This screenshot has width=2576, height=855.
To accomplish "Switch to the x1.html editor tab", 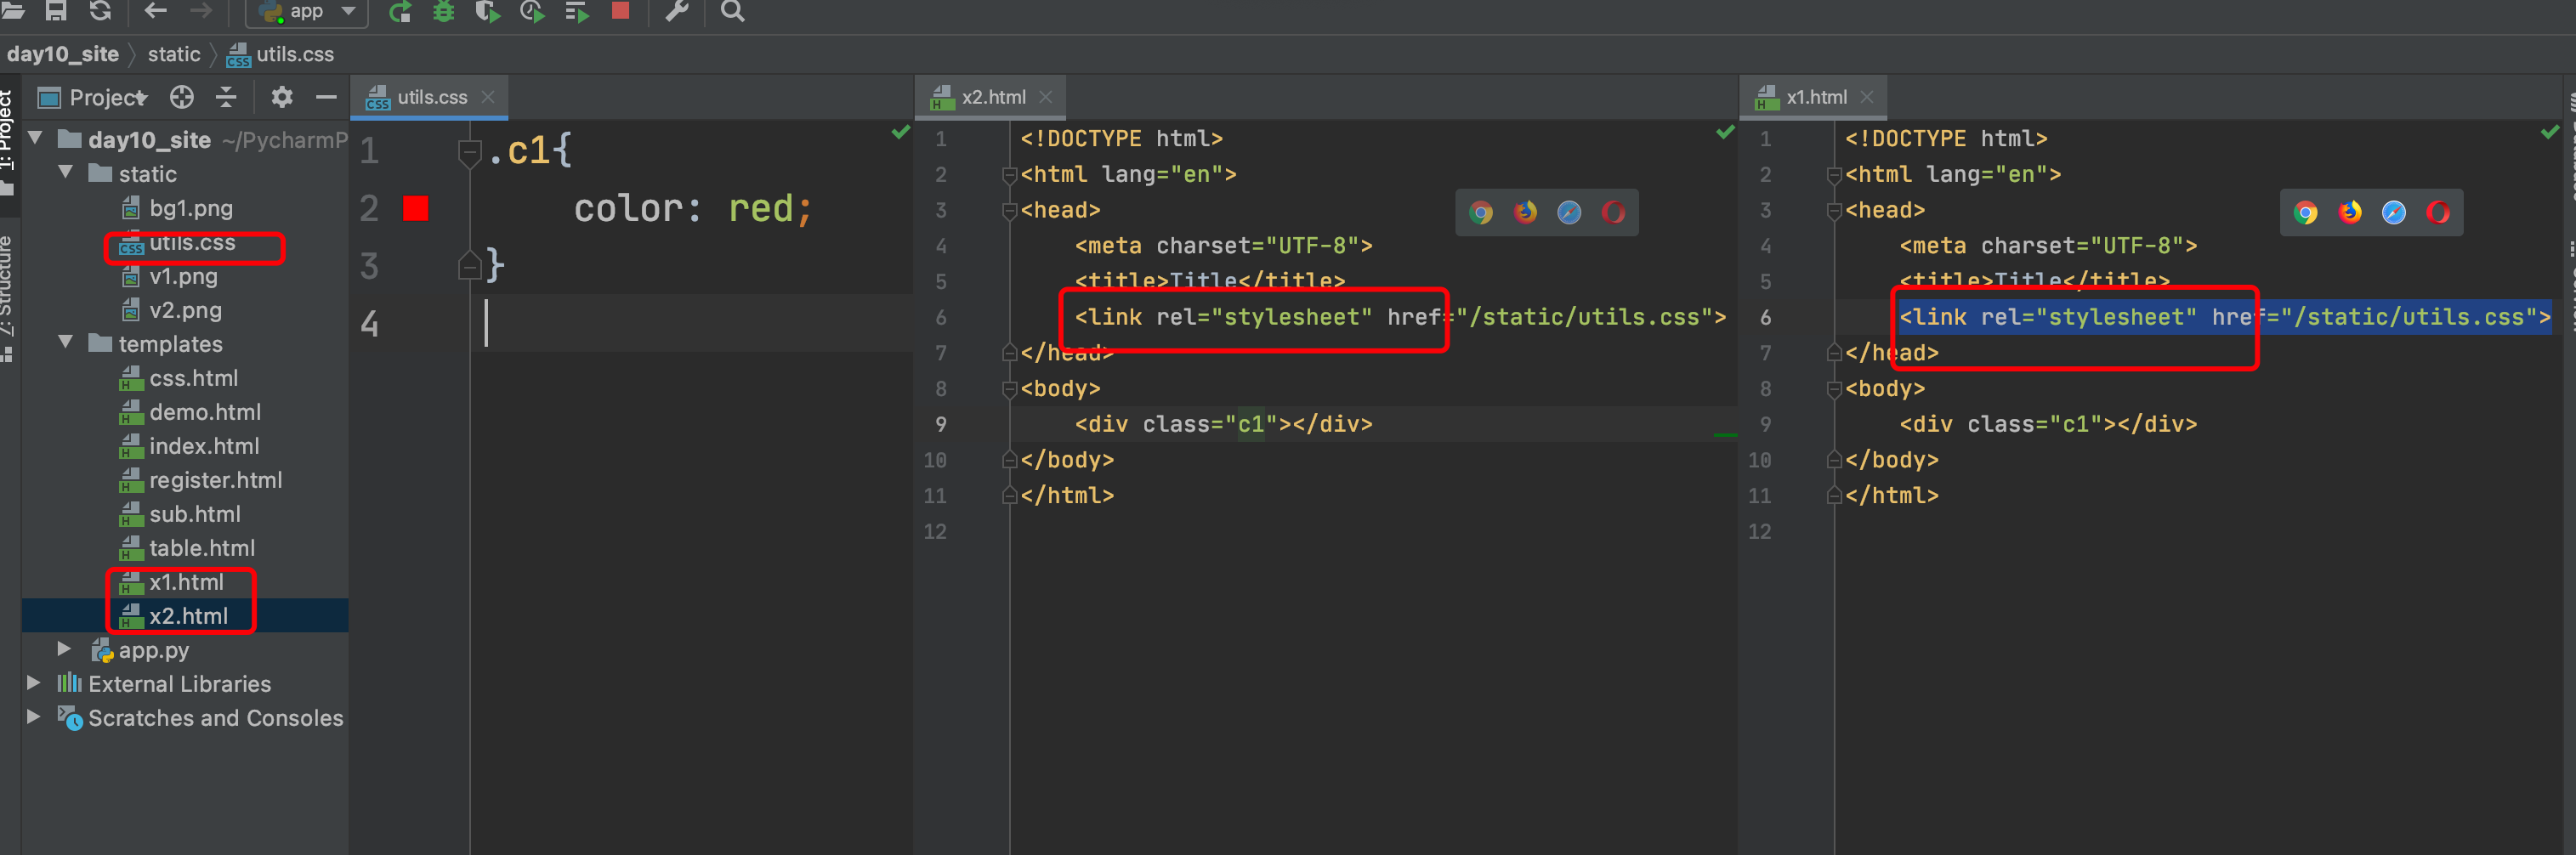I will point(1815,97).
